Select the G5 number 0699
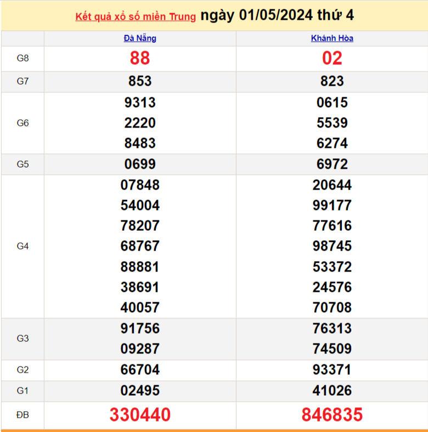This screenshot has height=432, width=428. (140, 164)
